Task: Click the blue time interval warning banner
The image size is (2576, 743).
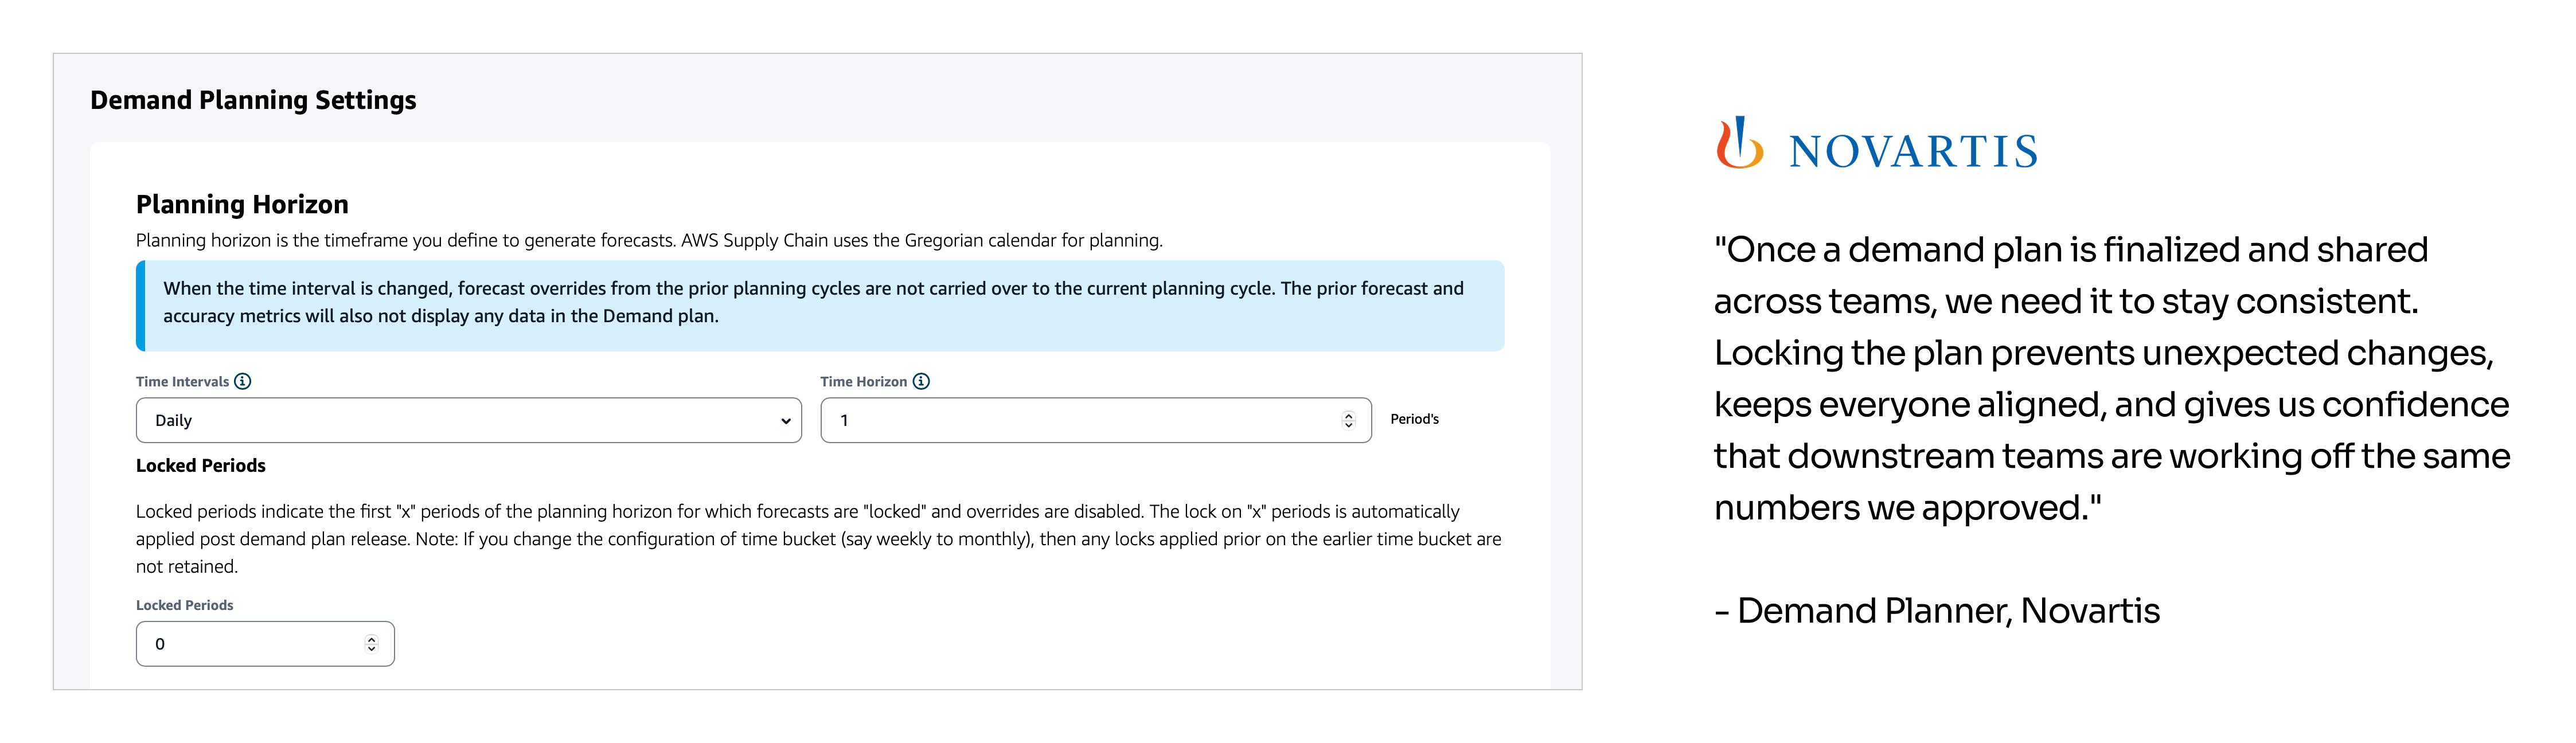Action: [820, 306]
